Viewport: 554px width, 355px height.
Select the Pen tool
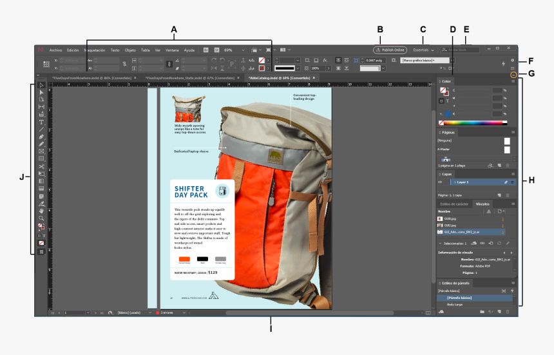pos(41,137)
